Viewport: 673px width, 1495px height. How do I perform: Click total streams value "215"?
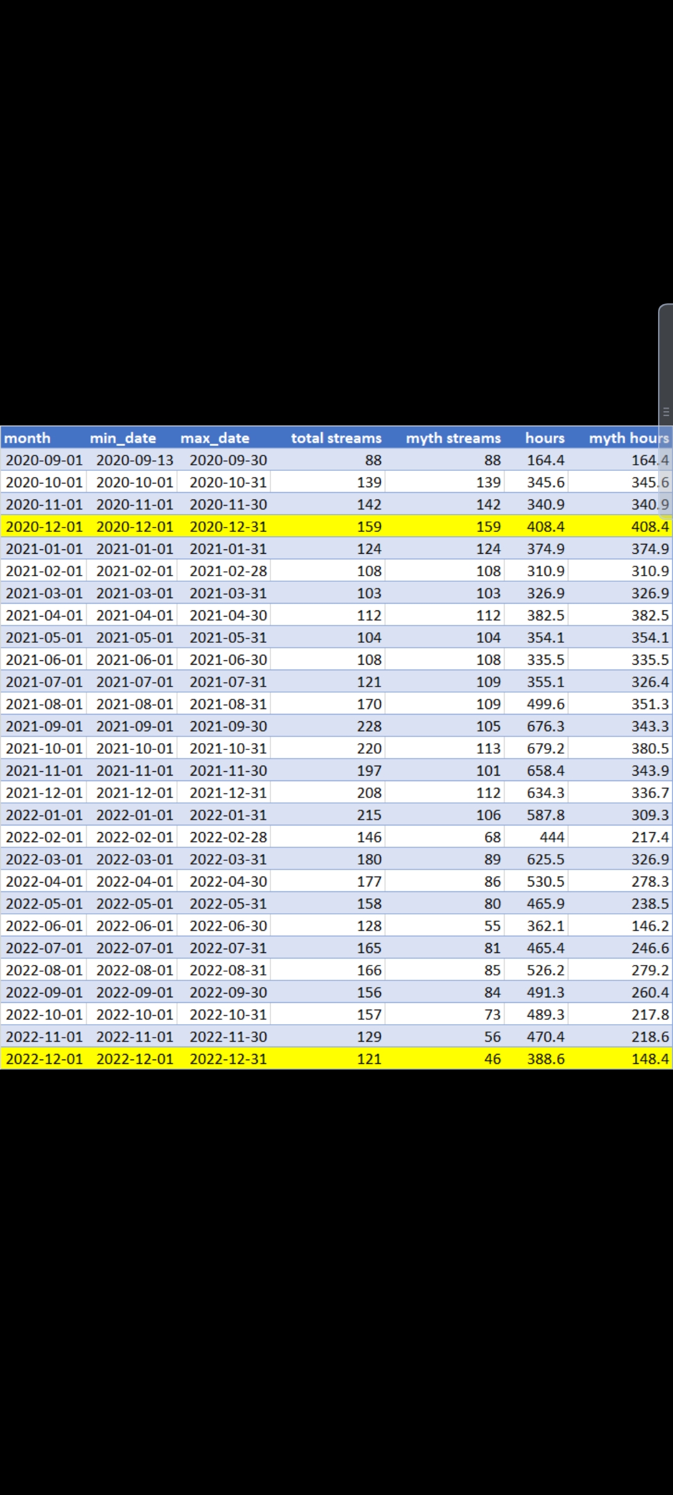click(370, 815)
